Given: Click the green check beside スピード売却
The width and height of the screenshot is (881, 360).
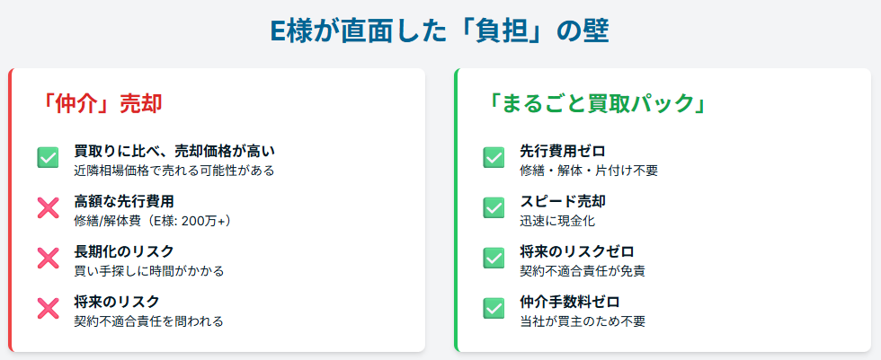Looking at the screenshot, I should coord(494,208).
